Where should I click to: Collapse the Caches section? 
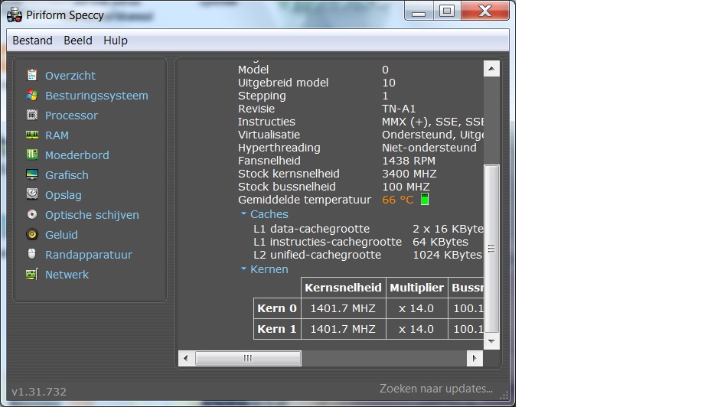click(x=243, y=213)
